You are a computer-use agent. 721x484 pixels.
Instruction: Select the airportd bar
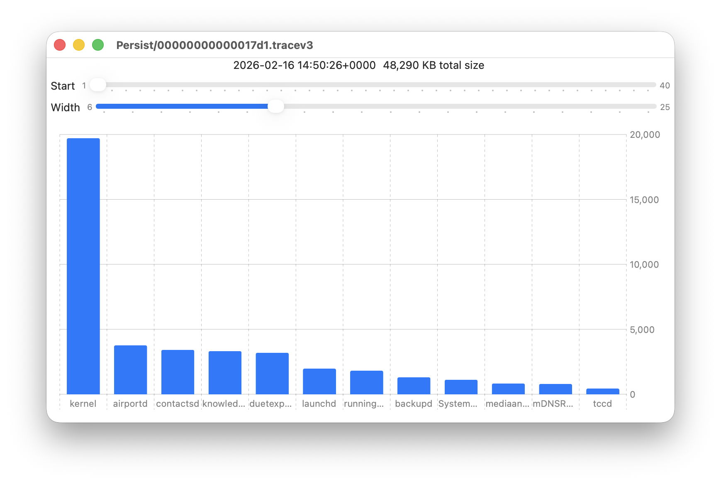130,369
